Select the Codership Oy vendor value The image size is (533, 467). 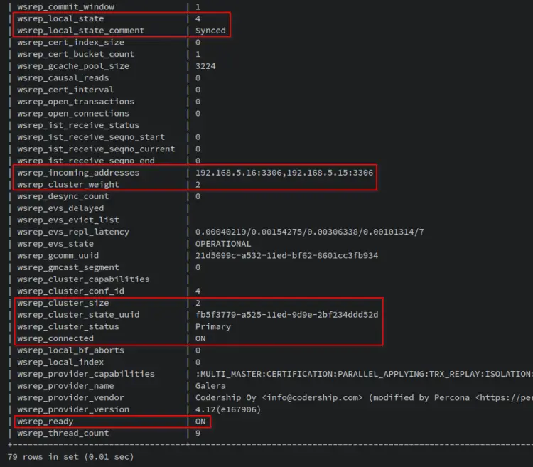364,397
